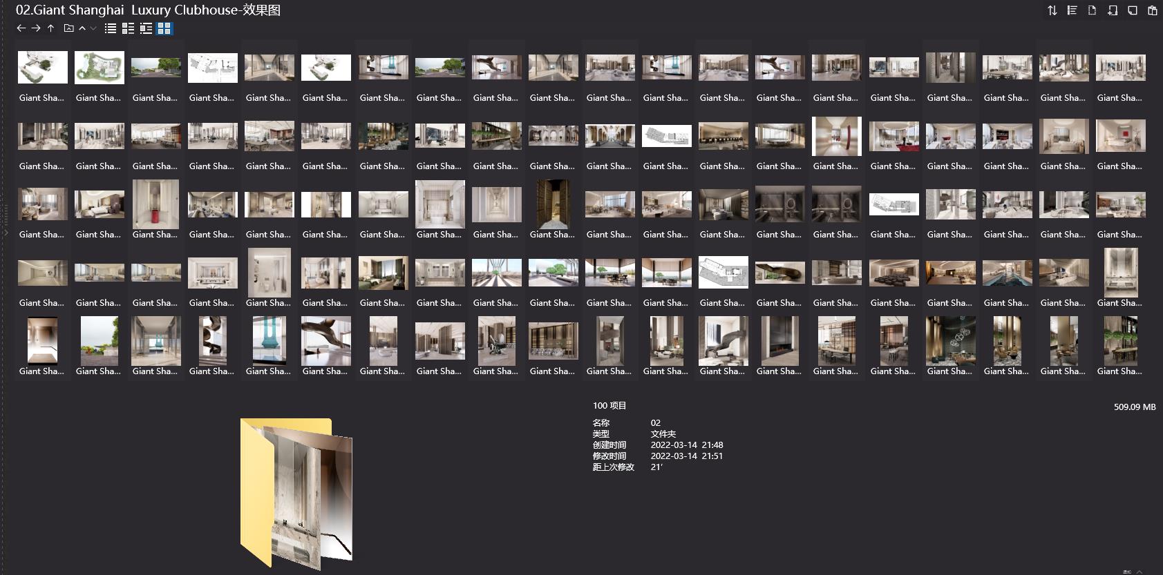1163x575 pixels.
Task: Click the add new item icon
Action: pyautogui.click(x=1112, y=10)
